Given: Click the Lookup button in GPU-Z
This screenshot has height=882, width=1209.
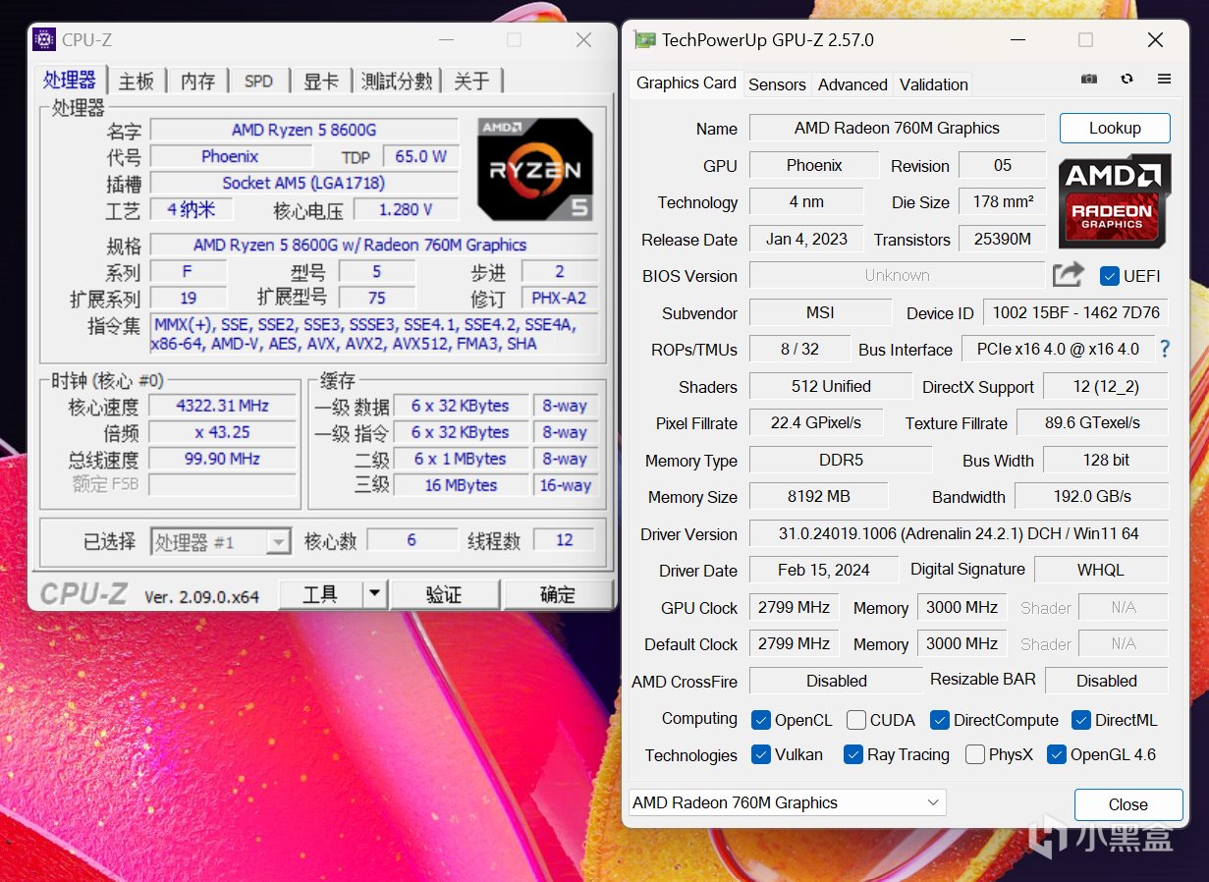Looking at the screenshot, I should point(1115,128).
